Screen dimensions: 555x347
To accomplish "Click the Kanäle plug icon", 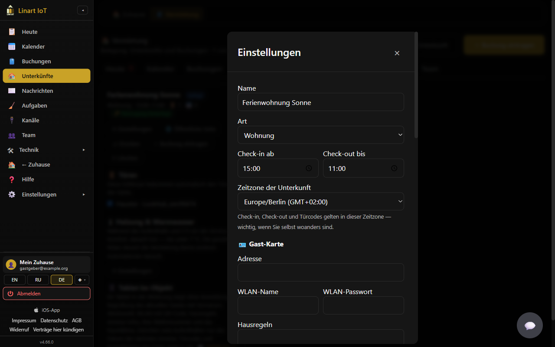I will tap(12, 120).
